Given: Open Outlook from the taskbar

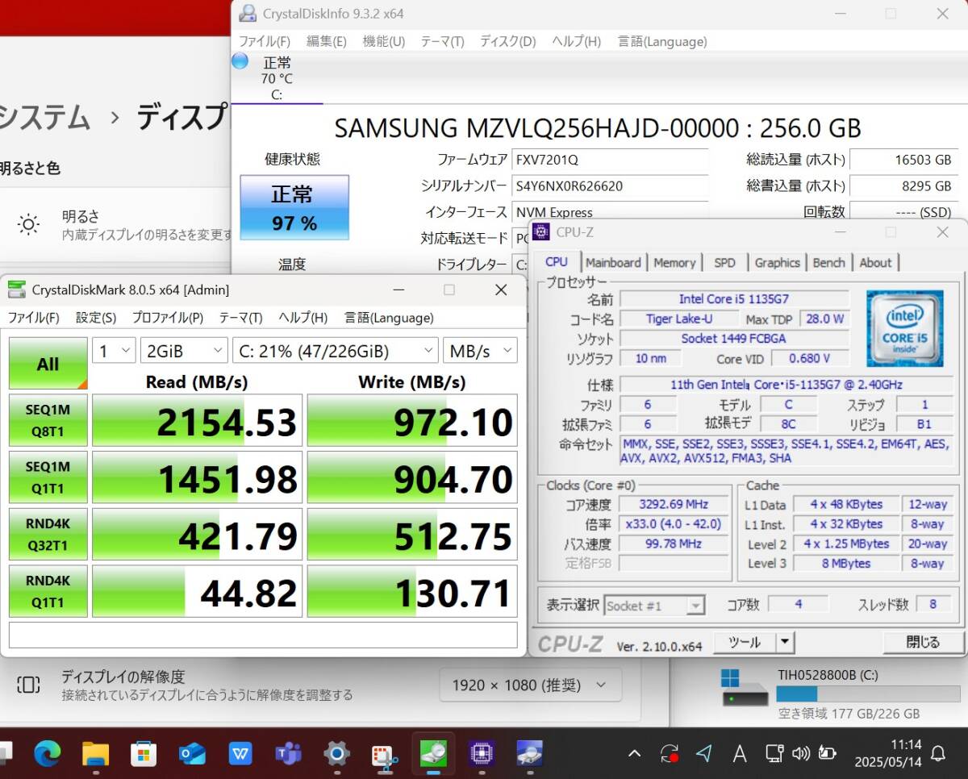Looking at the screenshot, I should click(x=192, y=754).
